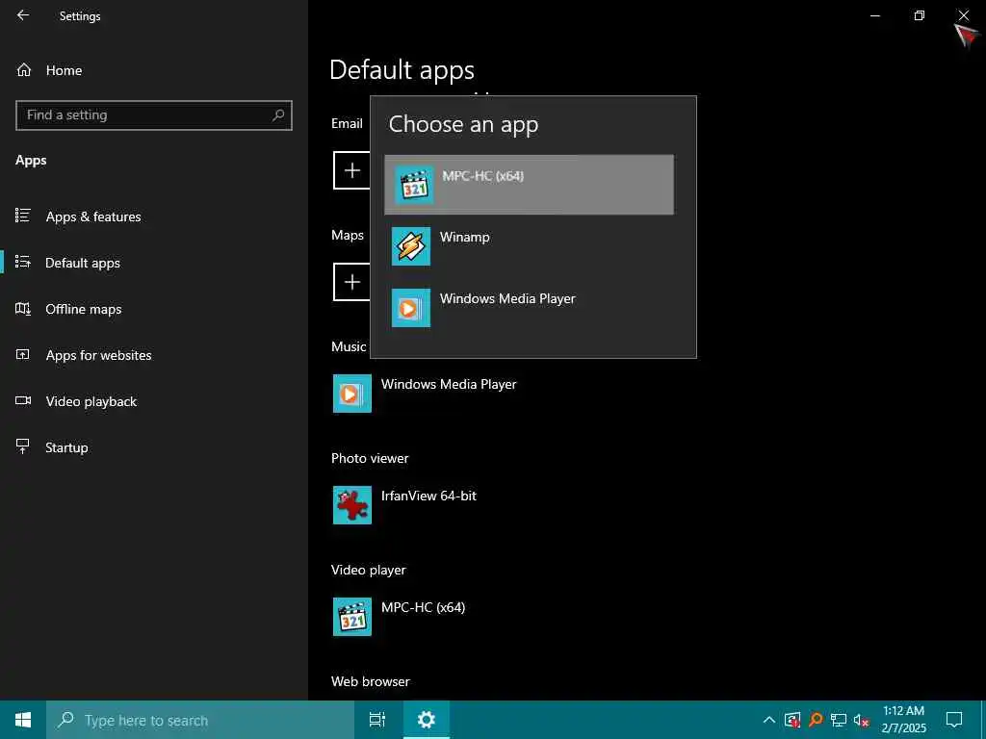This screenshot has height=739, width=986.
Task: Click the Web browser section label
Action: (371, 682)
